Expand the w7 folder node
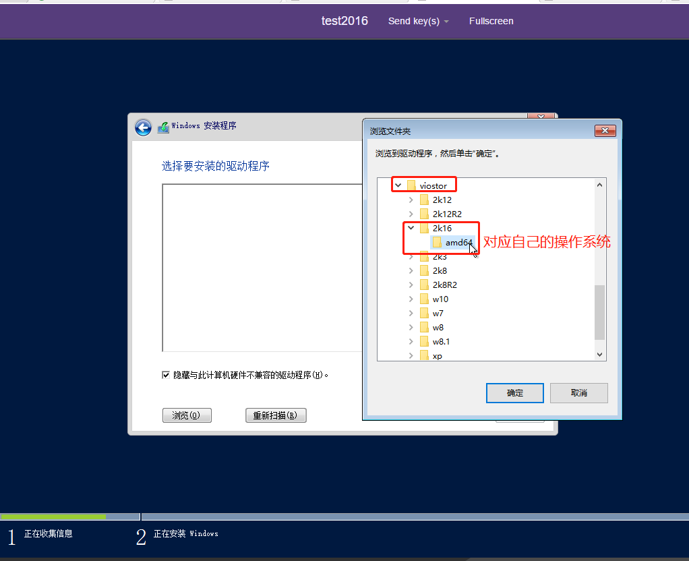689x561 pixels. click(x=411, y=314)
